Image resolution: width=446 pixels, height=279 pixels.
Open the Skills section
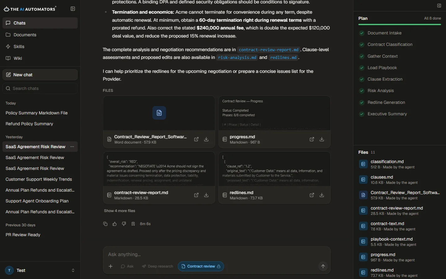40,46
